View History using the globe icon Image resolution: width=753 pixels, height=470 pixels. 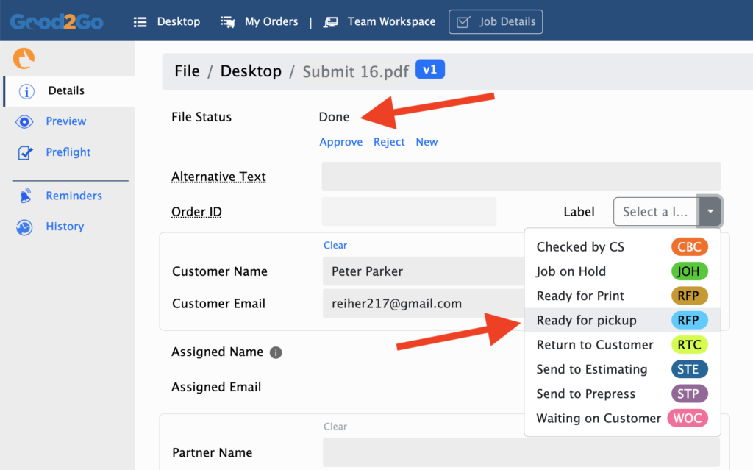coord(28,227)
